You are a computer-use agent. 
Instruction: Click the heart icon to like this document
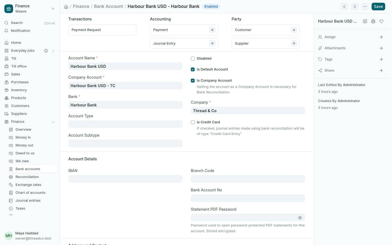(381, 21)
